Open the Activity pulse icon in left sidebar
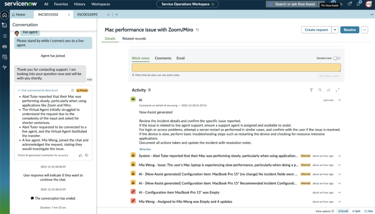This screenshot has height=214, width=375. pyautogui.click(x=4, y=67)
